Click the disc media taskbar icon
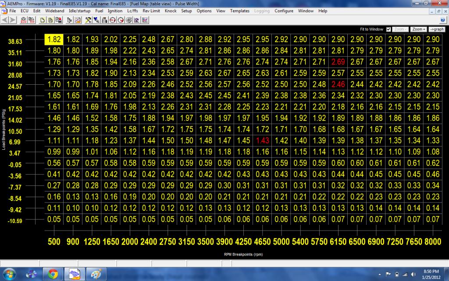This screenshot has width=449, height=281. coord(31,274)
